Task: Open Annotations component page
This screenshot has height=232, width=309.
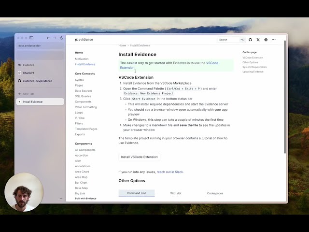Action: tap(83, 166)
